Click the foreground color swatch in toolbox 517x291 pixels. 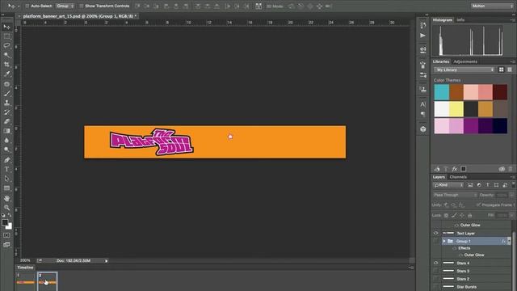point(5,222)
